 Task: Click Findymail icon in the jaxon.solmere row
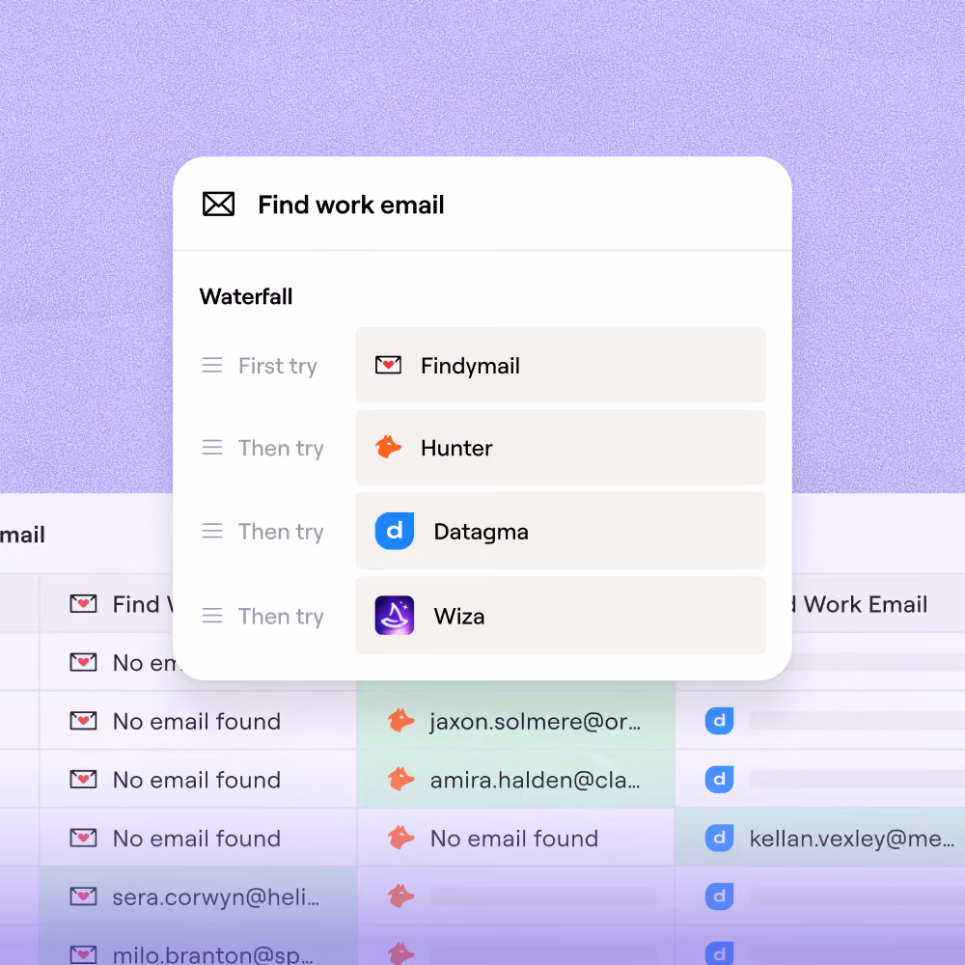tap(83, 721)
